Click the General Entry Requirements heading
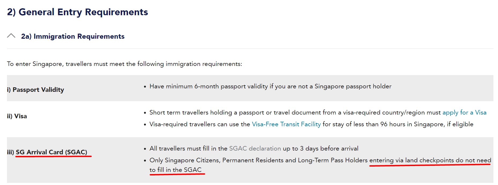 click(78, 12)
